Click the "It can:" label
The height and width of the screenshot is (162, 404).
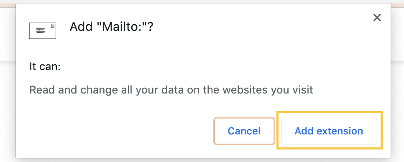(x=45, y=67)
